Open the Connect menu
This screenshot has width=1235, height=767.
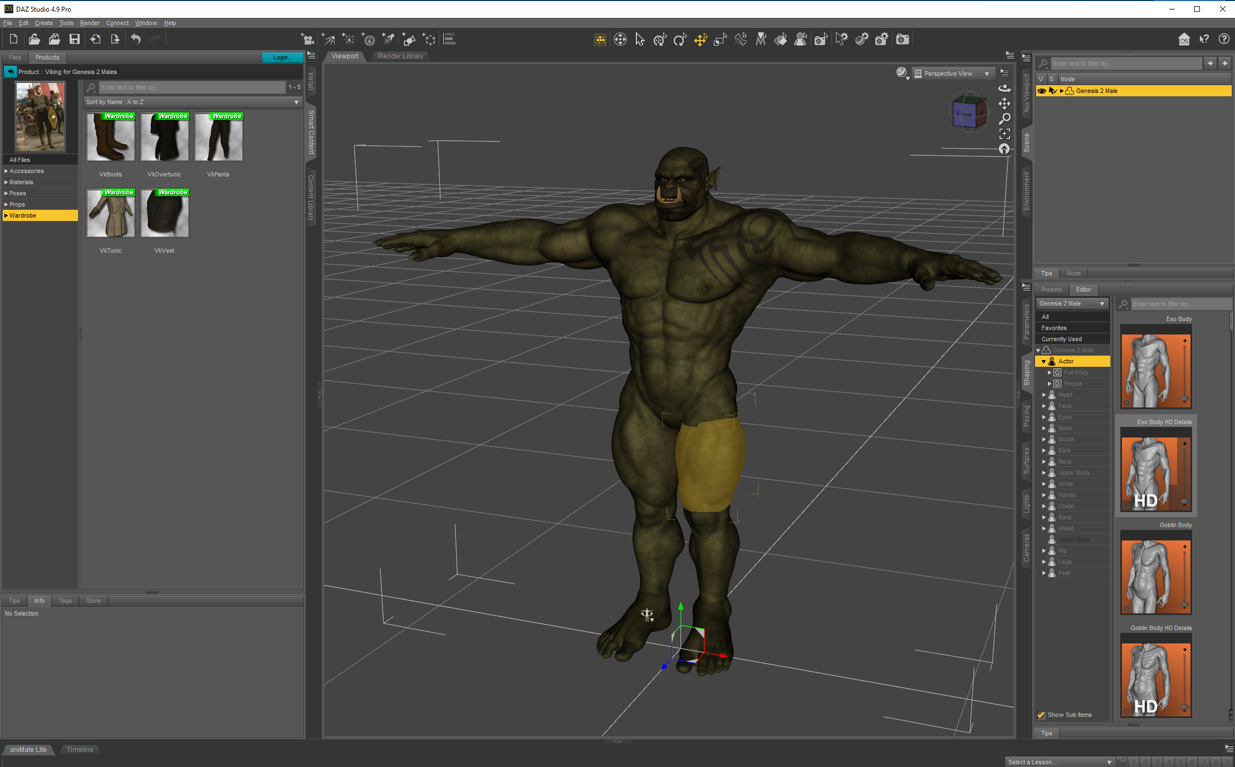coord(117,23)
